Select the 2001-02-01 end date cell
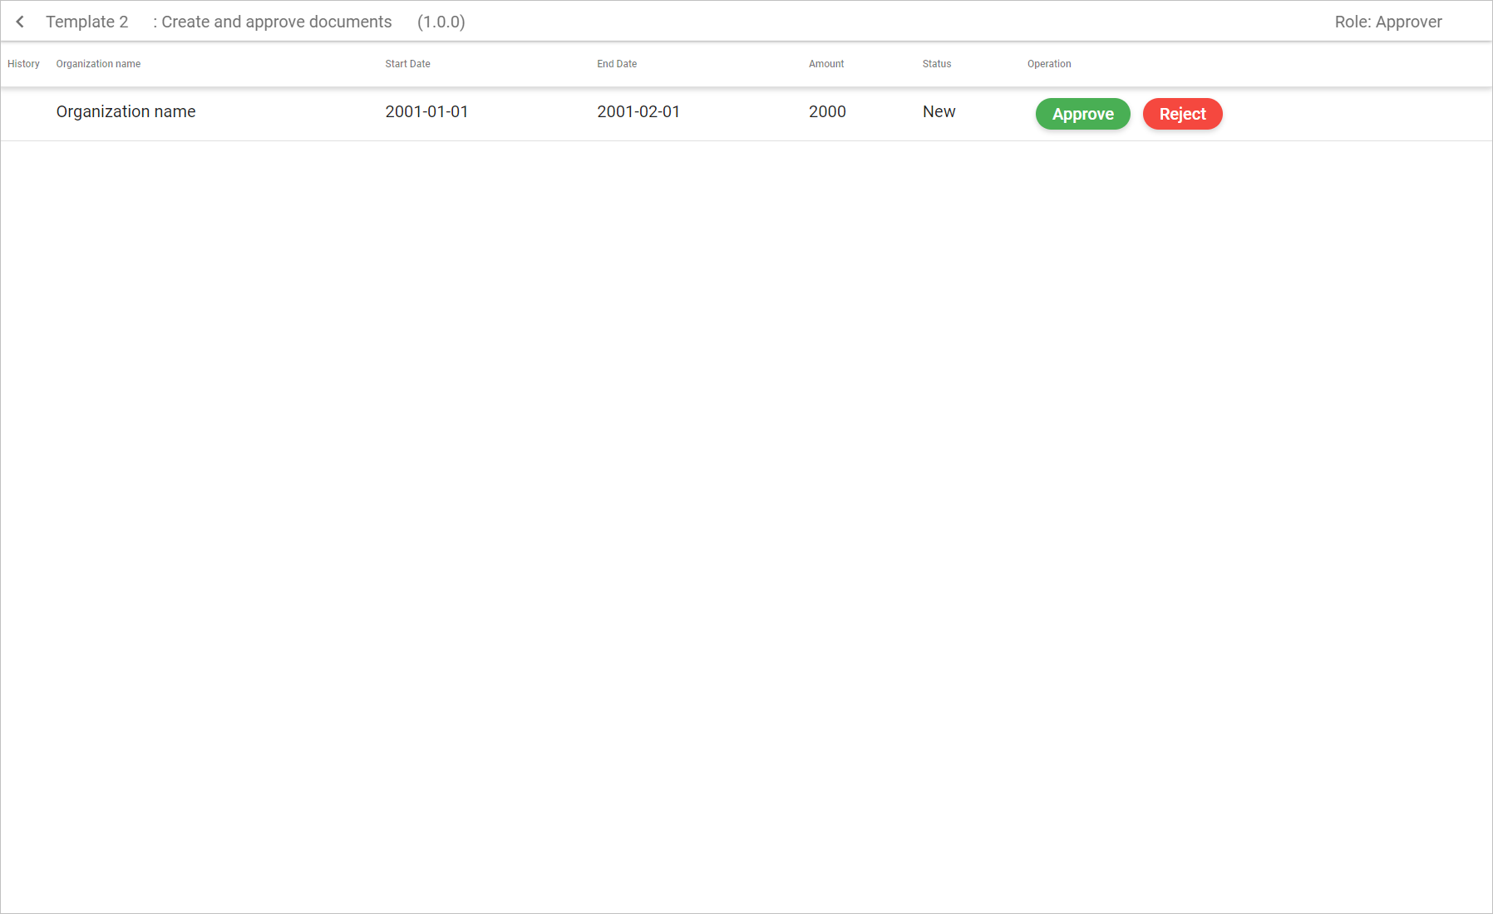The image size is (1493, 914). click(x=638, y=111)
